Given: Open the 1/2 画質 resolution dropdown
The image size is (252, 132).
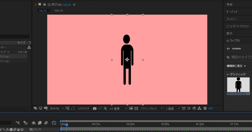Looking at the screenshot, I should pos(118,108).
